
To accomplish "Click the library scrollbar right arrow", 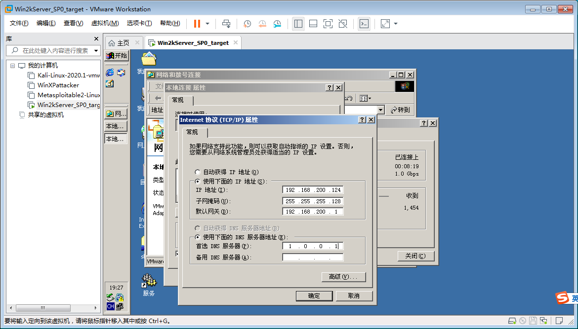I will point(95,308).
